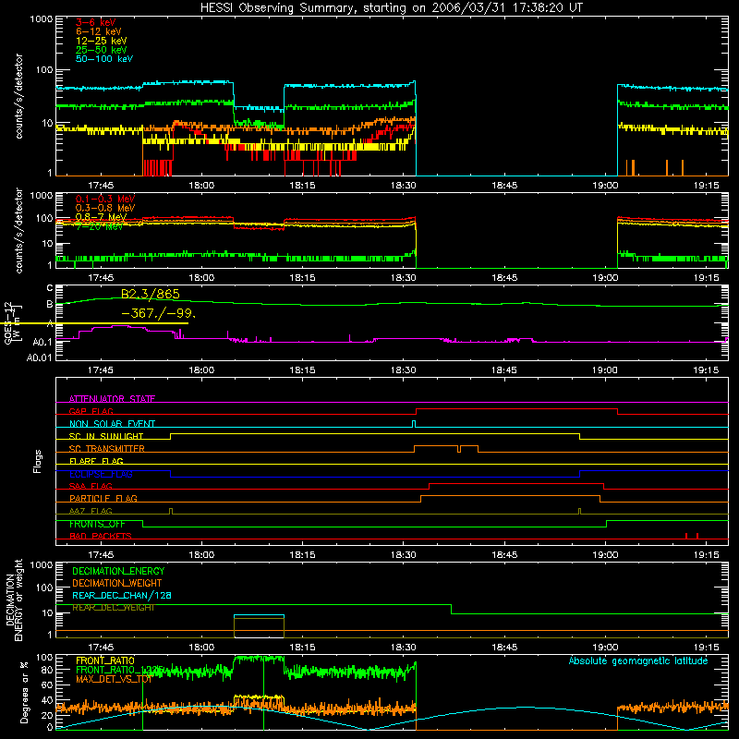Click the REAR_DEC_WEIGHT legend label
Image resolution: width=739 pixels, height=739 pixels.
coord(114,608)
